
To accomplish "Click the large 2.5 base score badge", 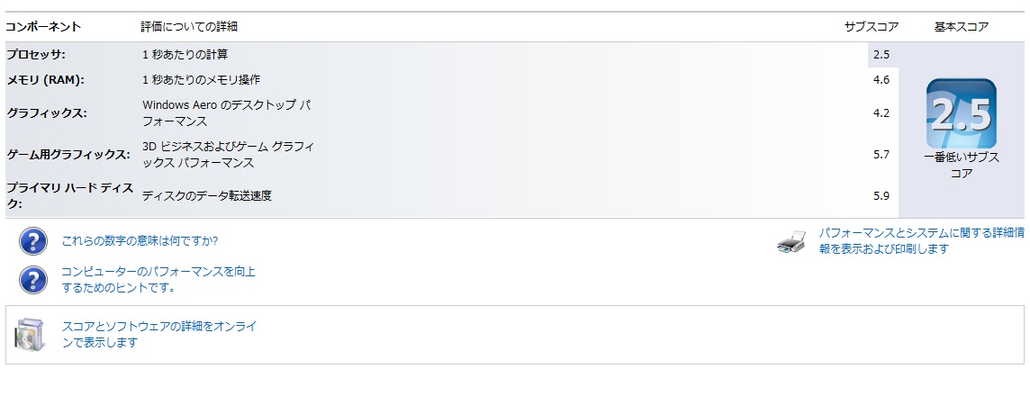I will [x=961, y=114].
